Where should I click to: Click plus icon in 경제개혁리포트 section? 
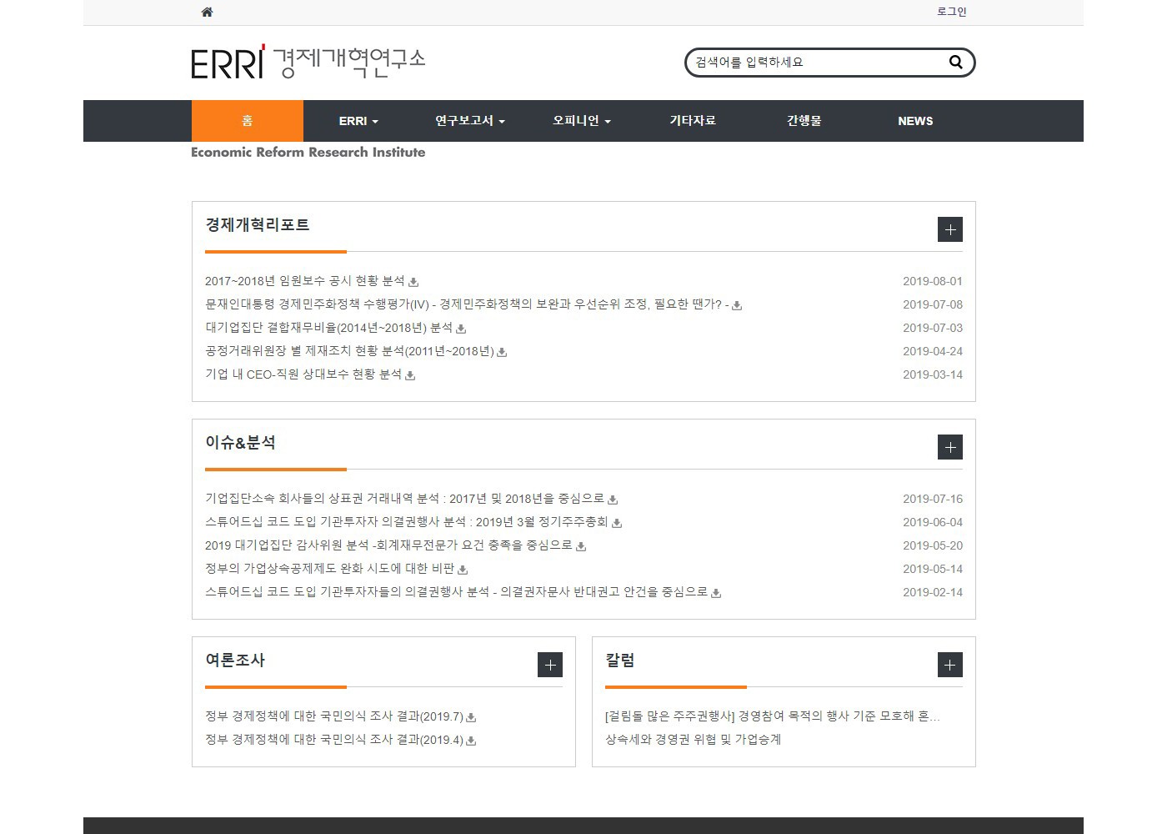[x=949, y=229]
